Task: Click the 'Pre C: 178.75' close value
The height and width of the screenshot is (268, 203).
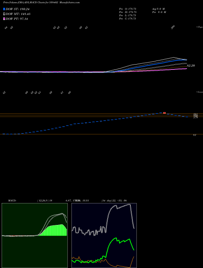Action: click(x=127, y=19)
